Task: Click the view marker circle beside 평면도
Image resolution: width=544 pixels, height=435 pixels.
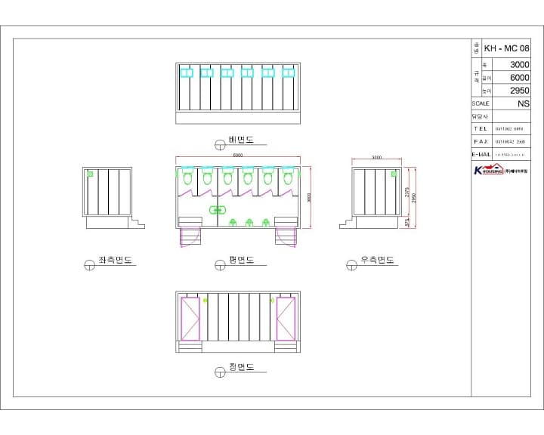Action: click(220, 265)
